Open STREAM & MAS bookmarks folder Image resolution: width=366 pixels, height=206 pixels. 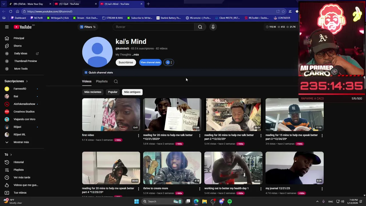click(112, 18)
